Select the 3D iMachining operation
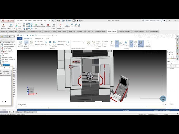 pyautogui.click(x=60, y=26)
